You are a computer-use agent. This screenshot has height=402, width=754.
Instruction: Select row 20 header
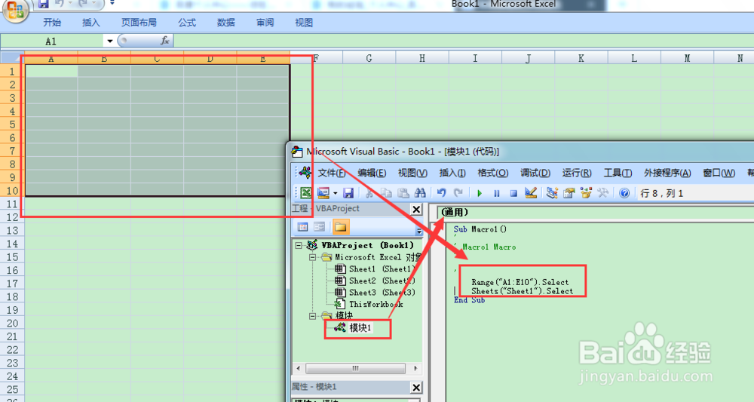pyautogui.click(x=13, y=323)
